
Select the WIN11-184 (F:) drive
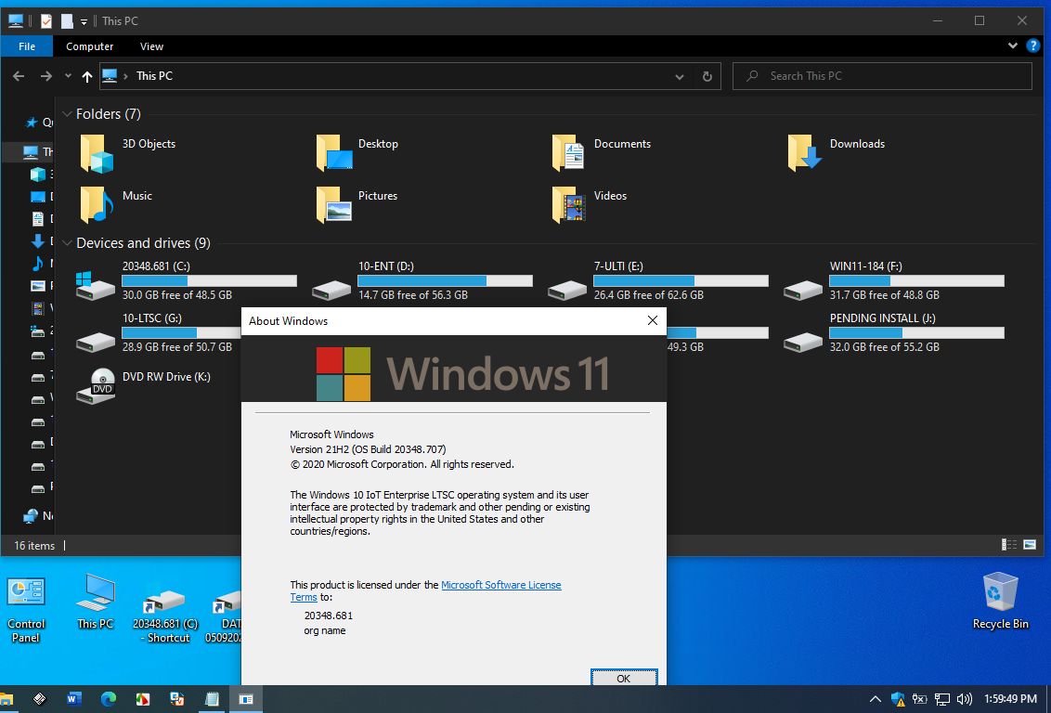coord(894,280)
